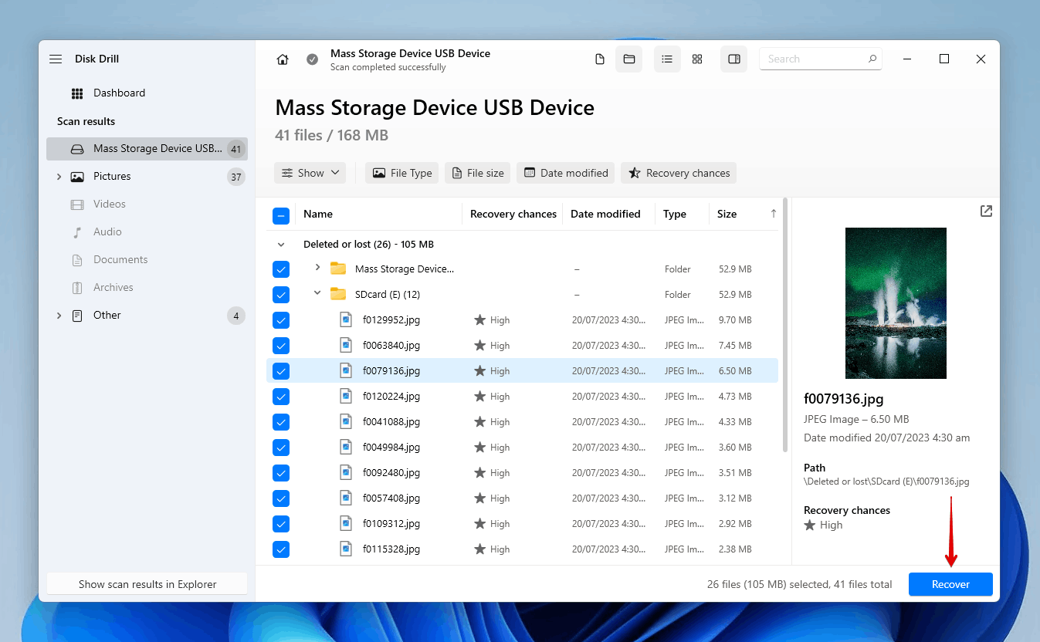
Task: Expand the Other category in the sidebar
Action: coord(59,316)
